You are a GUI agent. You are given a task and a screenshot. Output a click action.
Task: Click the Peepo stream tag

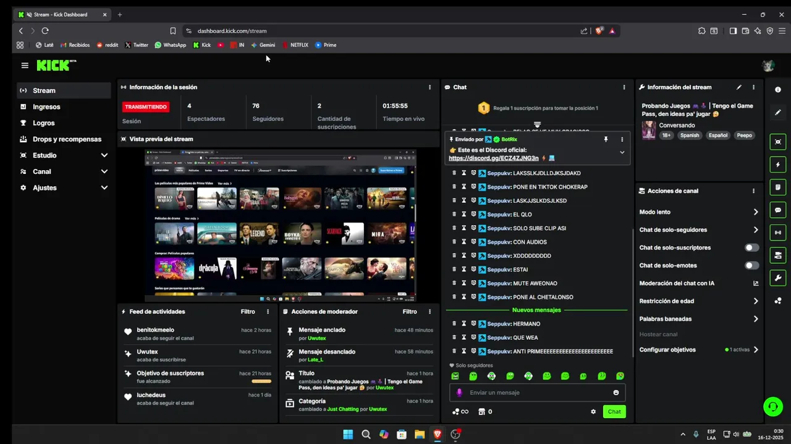(745, 135)
